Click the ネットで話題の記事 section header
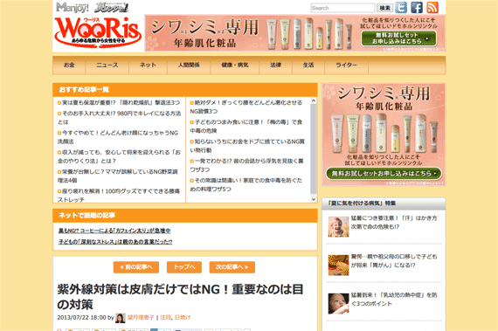The height and width of the screenshot is (331, 498). pyautogui.click(x=185, y=216)
